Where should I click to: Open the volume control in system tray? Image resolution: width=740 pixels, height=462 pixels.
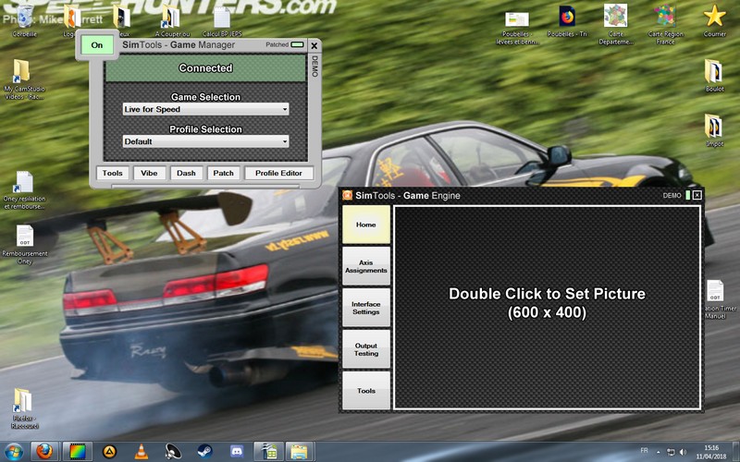[683, 452]
